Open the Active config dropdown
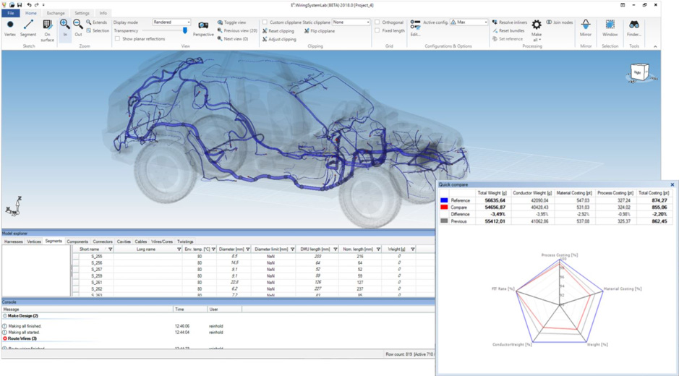Screen dimensions: 679x376 coord(469,22)
